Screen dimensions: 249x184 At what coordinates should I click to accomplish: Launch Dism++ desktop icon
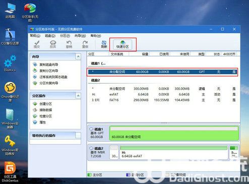(10, 63)
